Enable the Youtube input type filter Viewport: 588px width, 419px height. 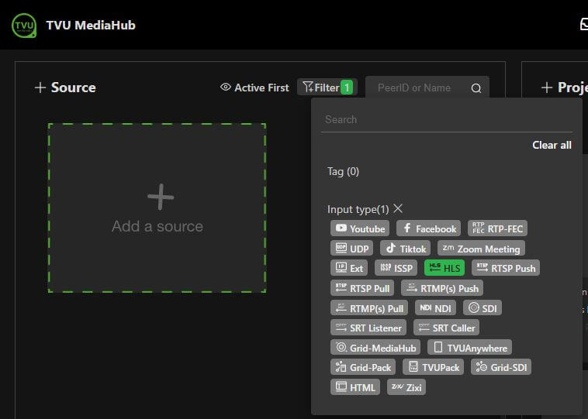pyautogui.click(x=359, y=228)
